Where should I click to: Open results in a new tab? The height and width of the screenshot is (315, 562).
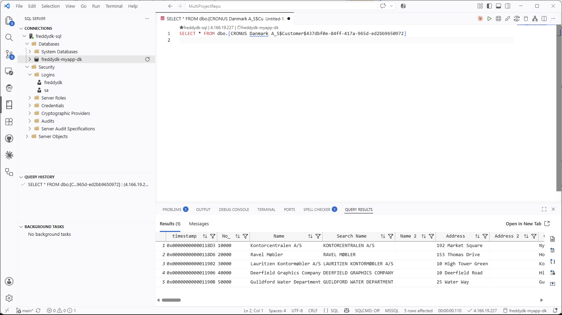[x=528, y=224]
